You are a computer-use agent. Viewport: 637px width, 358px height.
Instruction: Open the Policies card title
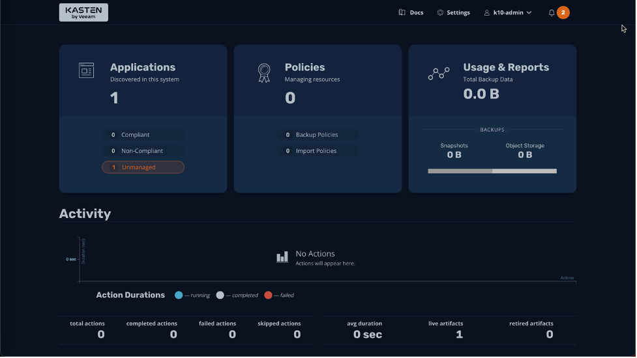pyautogui.click(x=305, y=67)
